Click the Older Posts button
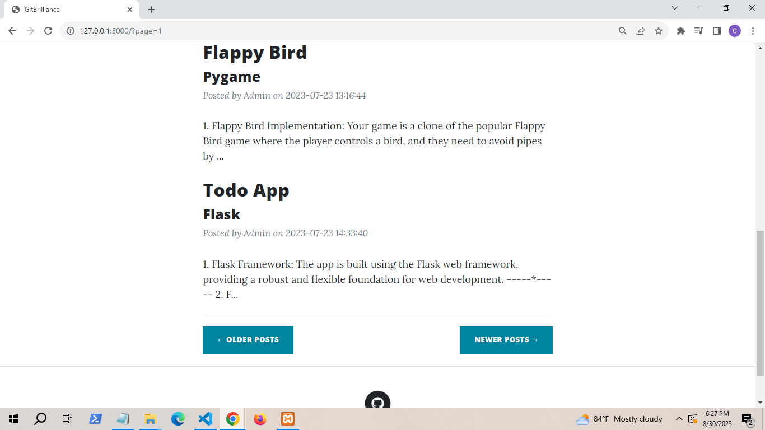 (x=248, y=340)
